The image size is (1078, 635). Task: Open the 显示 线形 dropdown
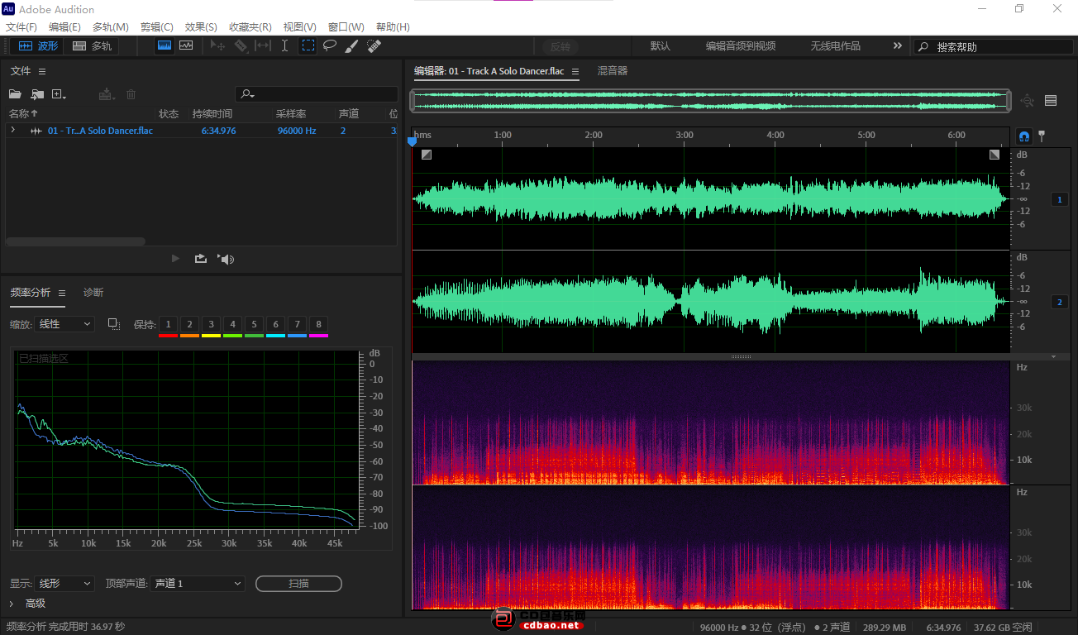click(x=65, y=584)
